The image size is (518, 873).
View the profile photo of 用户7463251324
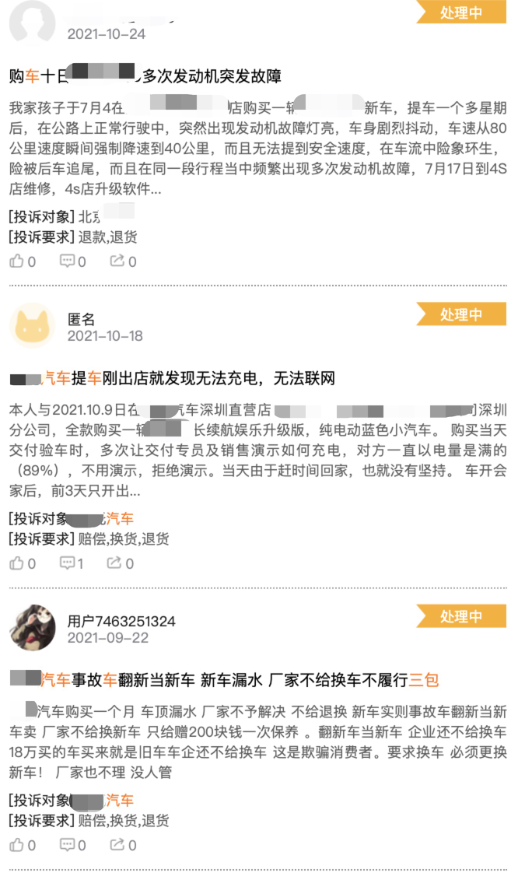32,627
